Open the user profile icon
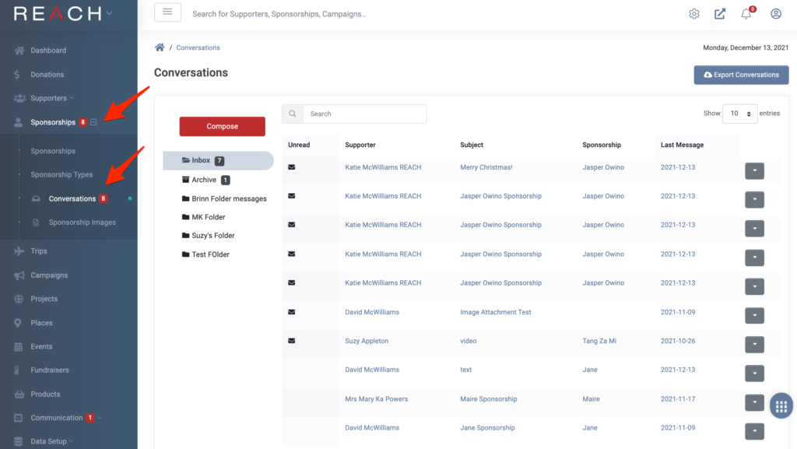Image resolution: width=797 pixels, height=449 pixels. [776, 14]
